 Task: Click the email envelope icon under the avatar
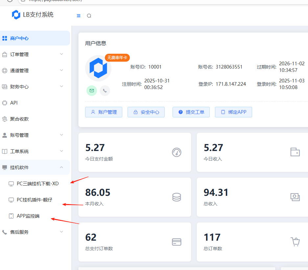(x=92, y=91)
